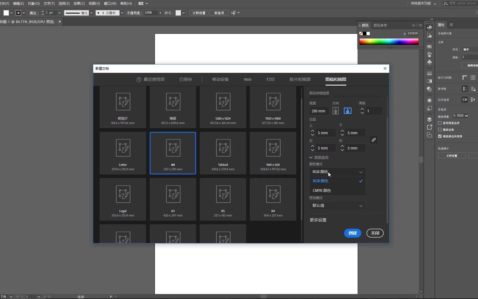Click 首选项 button in control bar
The width and height of the screenshot is (478, 299).
219,13
